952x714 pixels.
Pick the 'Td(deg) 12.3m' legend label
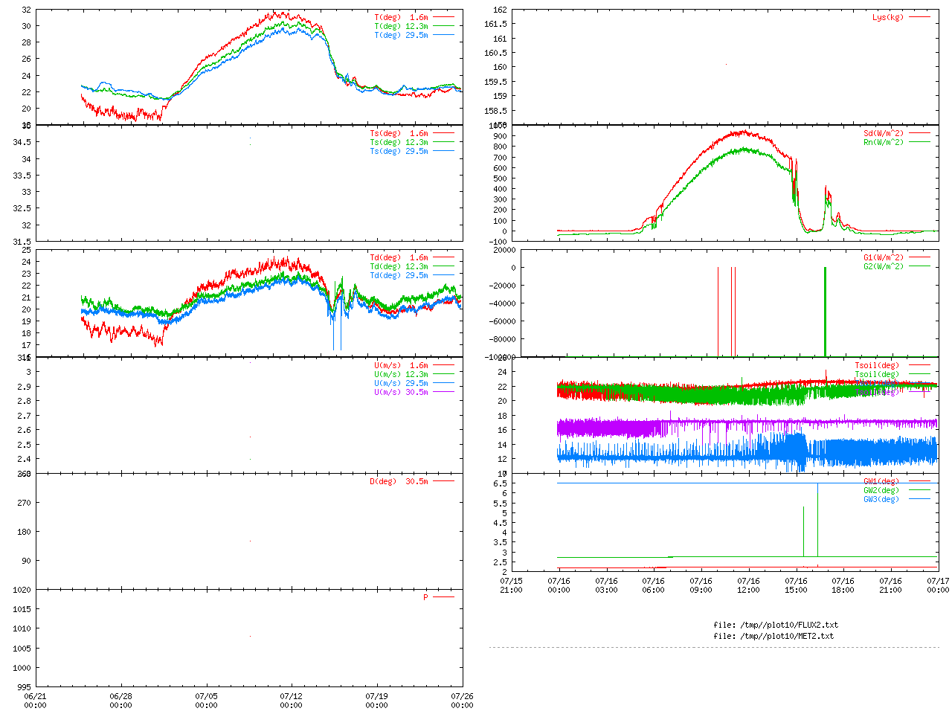[399, 267]
